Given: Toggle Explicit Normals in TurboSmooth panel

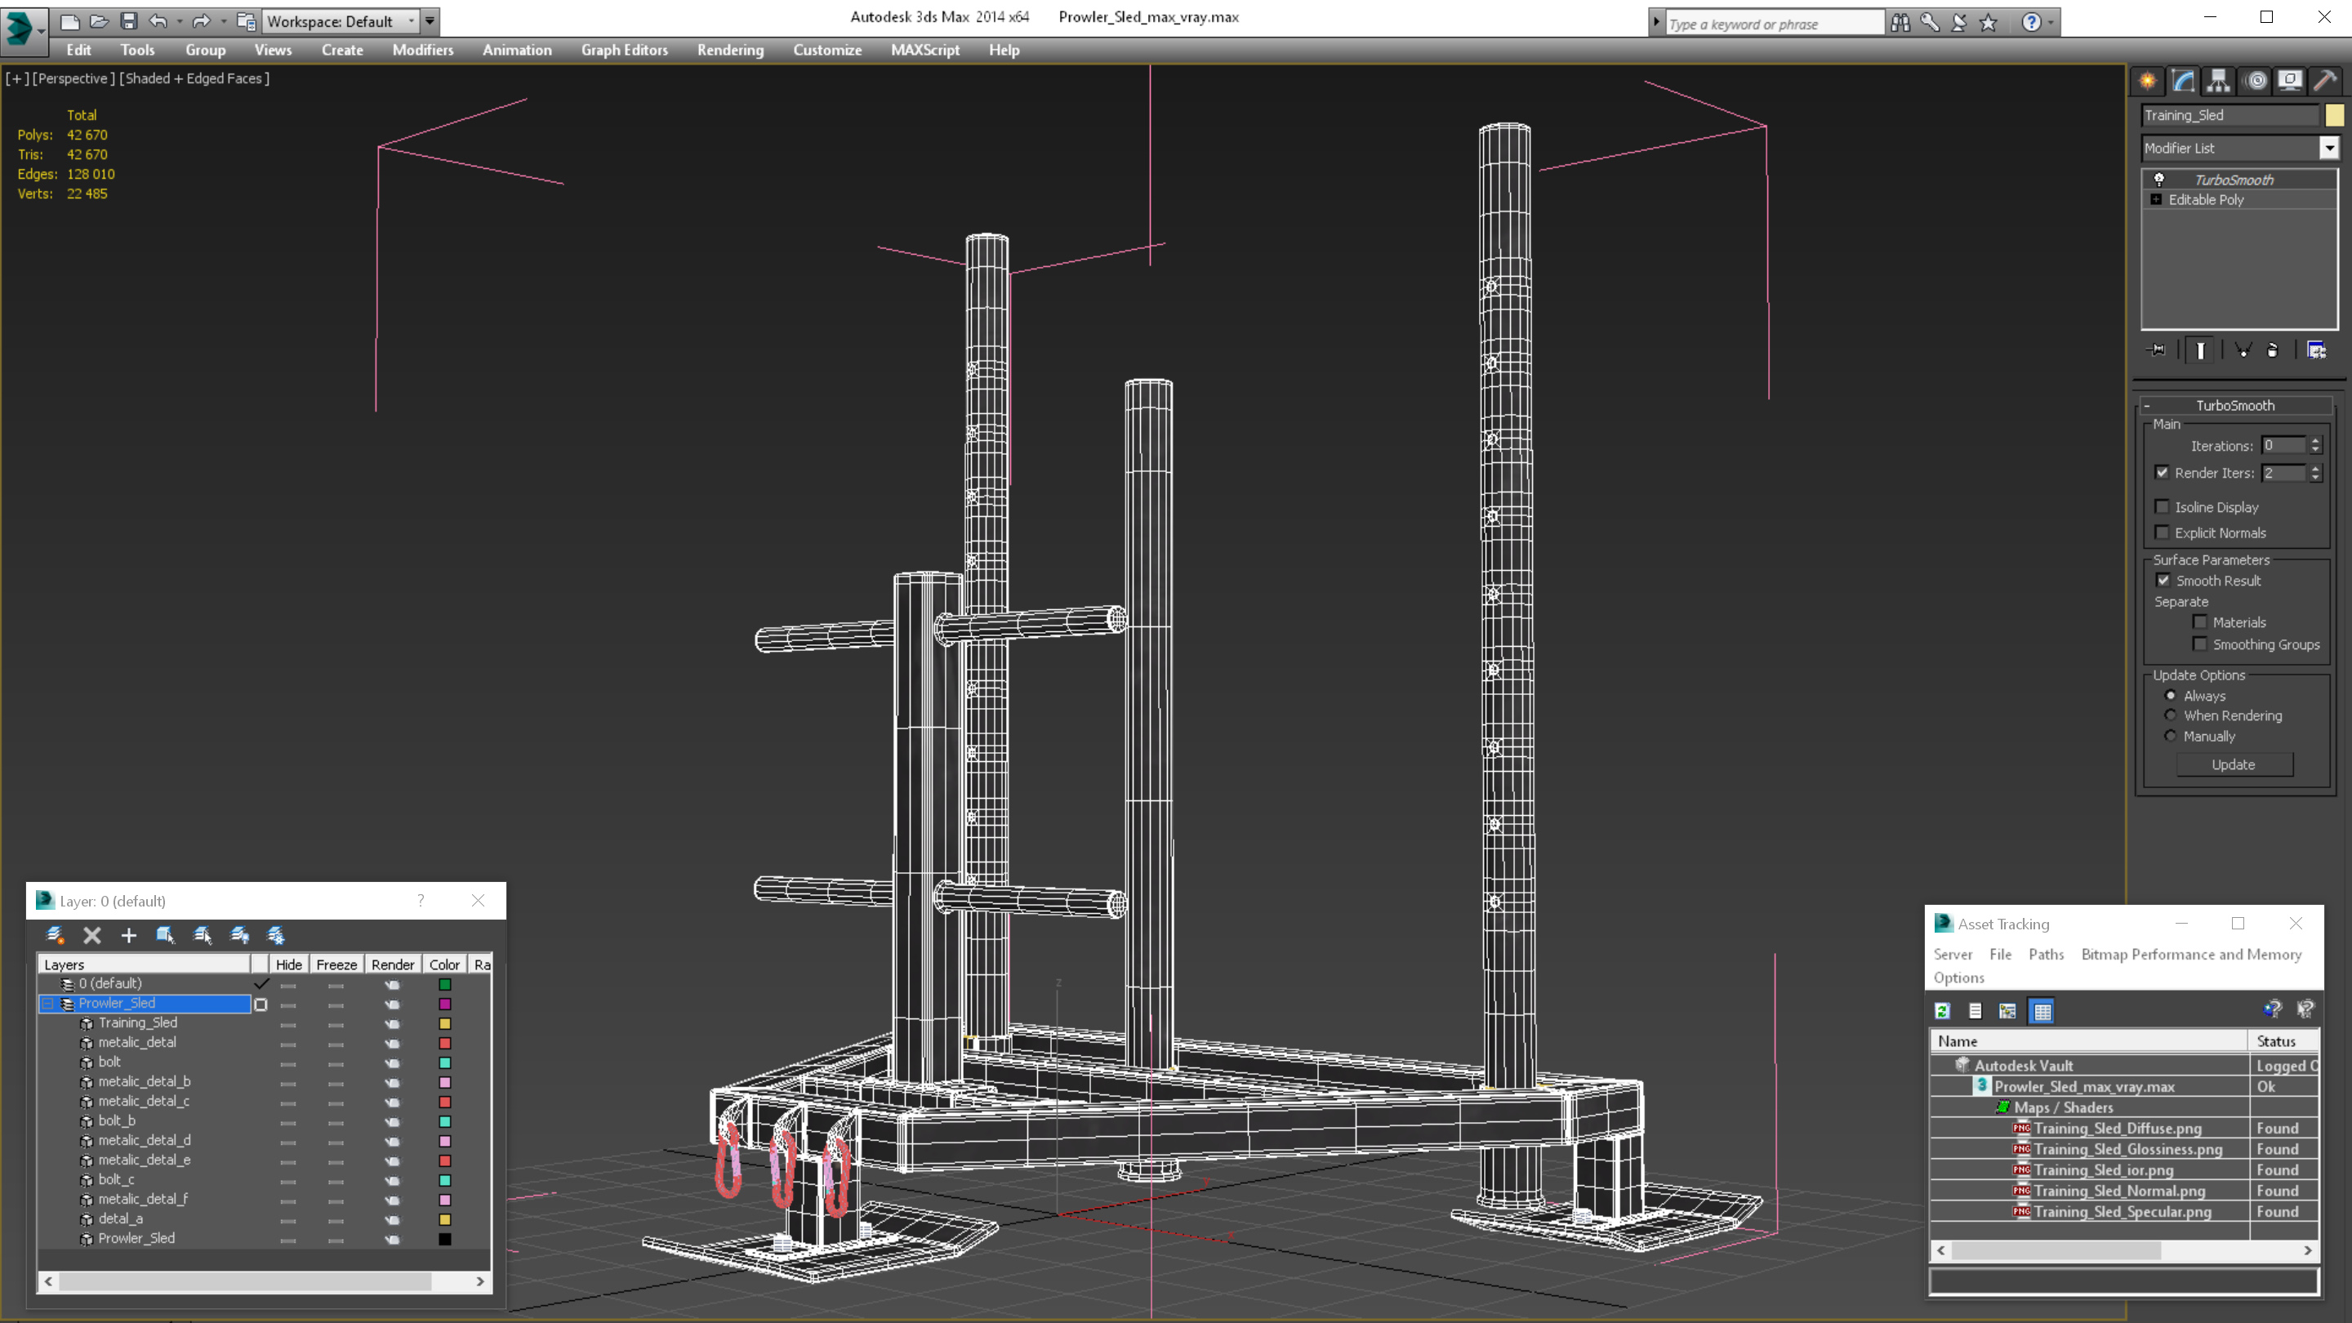Looking at the screenshot, I should point(2163,533).
